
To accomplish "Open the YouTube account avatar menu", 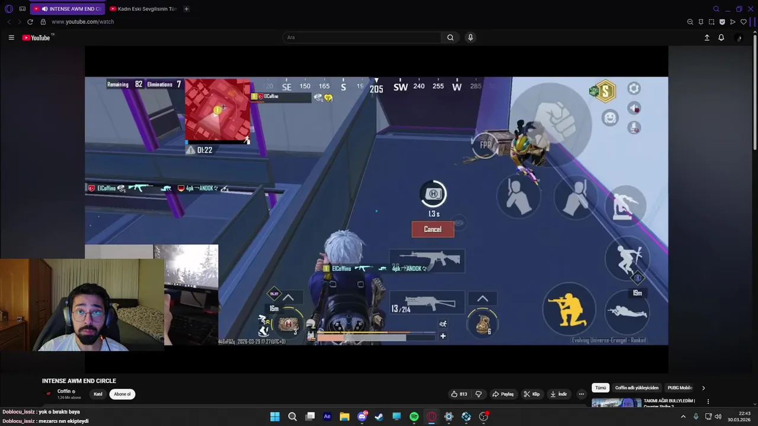I will tap(738, 37).
